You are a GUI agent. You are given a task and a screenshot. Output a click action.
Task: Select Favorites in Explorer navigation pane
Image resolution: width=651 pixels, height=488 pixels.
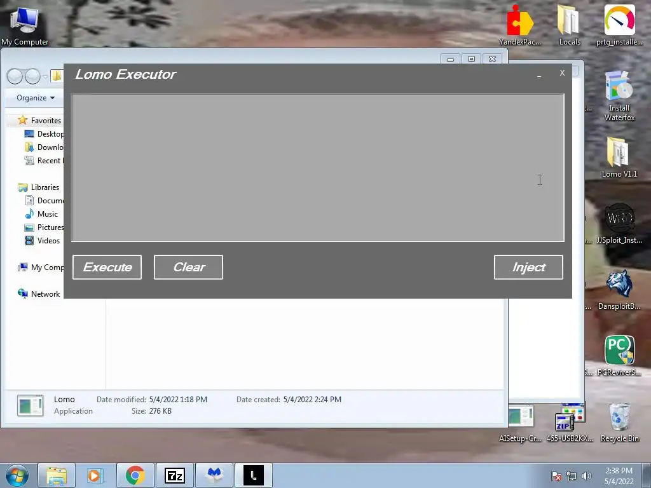40,120
